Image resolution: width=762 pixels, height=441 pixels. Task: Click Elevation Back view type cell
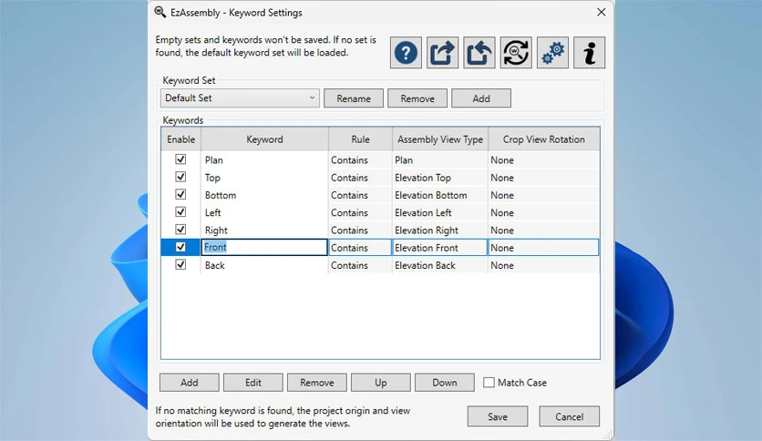point(440,265)
